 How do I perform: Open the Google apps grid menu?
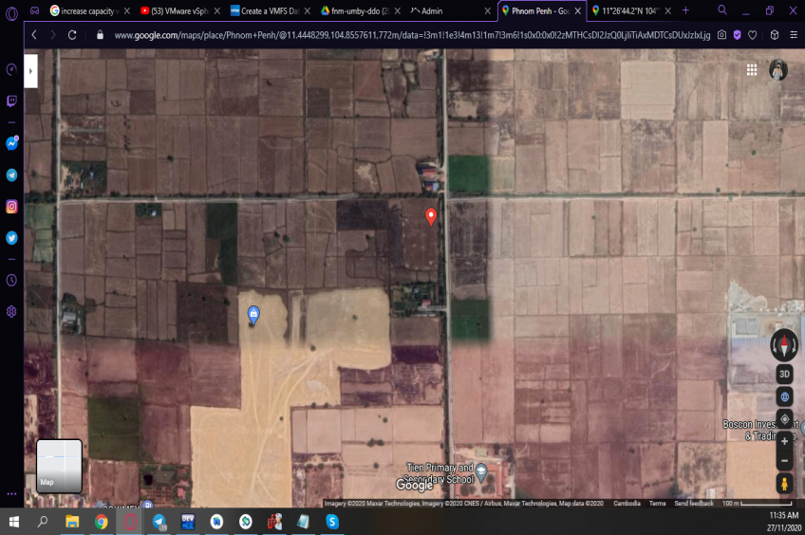[x=752, y=70]
